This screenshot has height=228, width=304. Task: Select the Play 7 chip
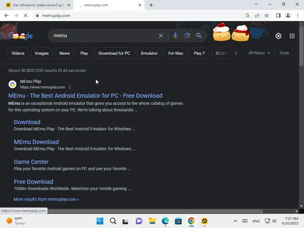(x=199, y=53)
